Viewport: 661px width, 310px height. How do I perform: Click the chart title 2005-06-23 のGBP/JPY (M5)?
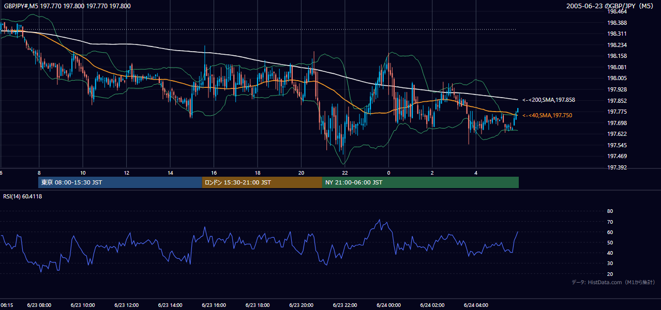tap(611, 6)
